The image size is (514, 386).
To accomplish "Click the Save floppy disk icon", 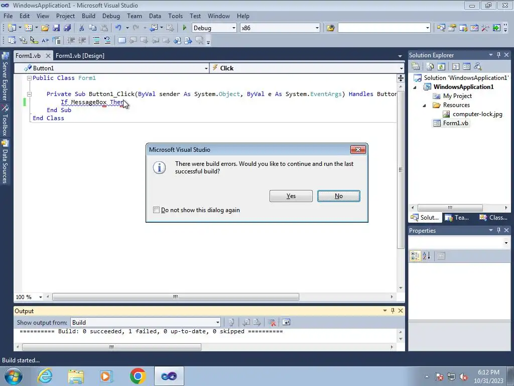I will coord(56,28).
